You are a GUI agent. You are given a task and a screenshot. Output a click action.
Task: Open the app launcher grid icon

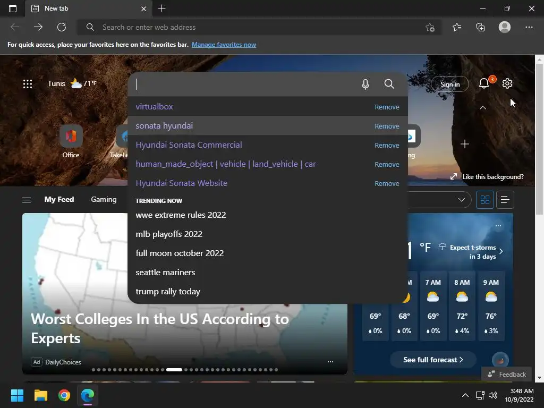tap(28, 83)
